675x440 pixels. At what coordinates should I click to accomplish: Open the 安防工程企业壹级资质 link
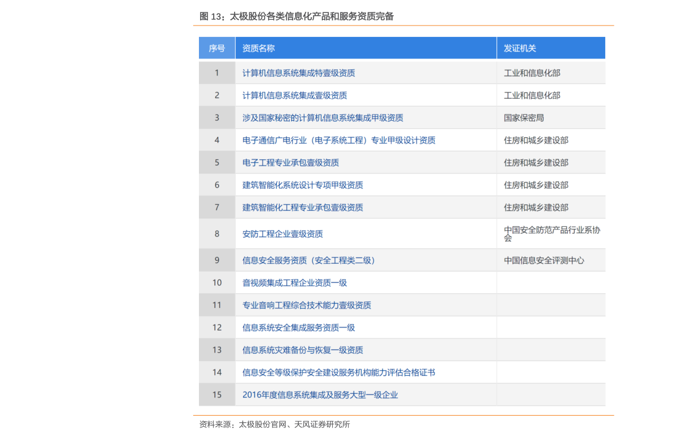pos(283,234)
